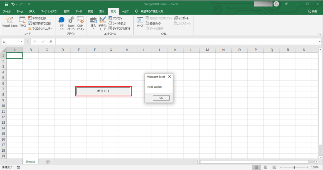This screenshot has height=170, width=323.
Task: Click the horizontal scrollbar left arrow
Action: tap(199, 162)
